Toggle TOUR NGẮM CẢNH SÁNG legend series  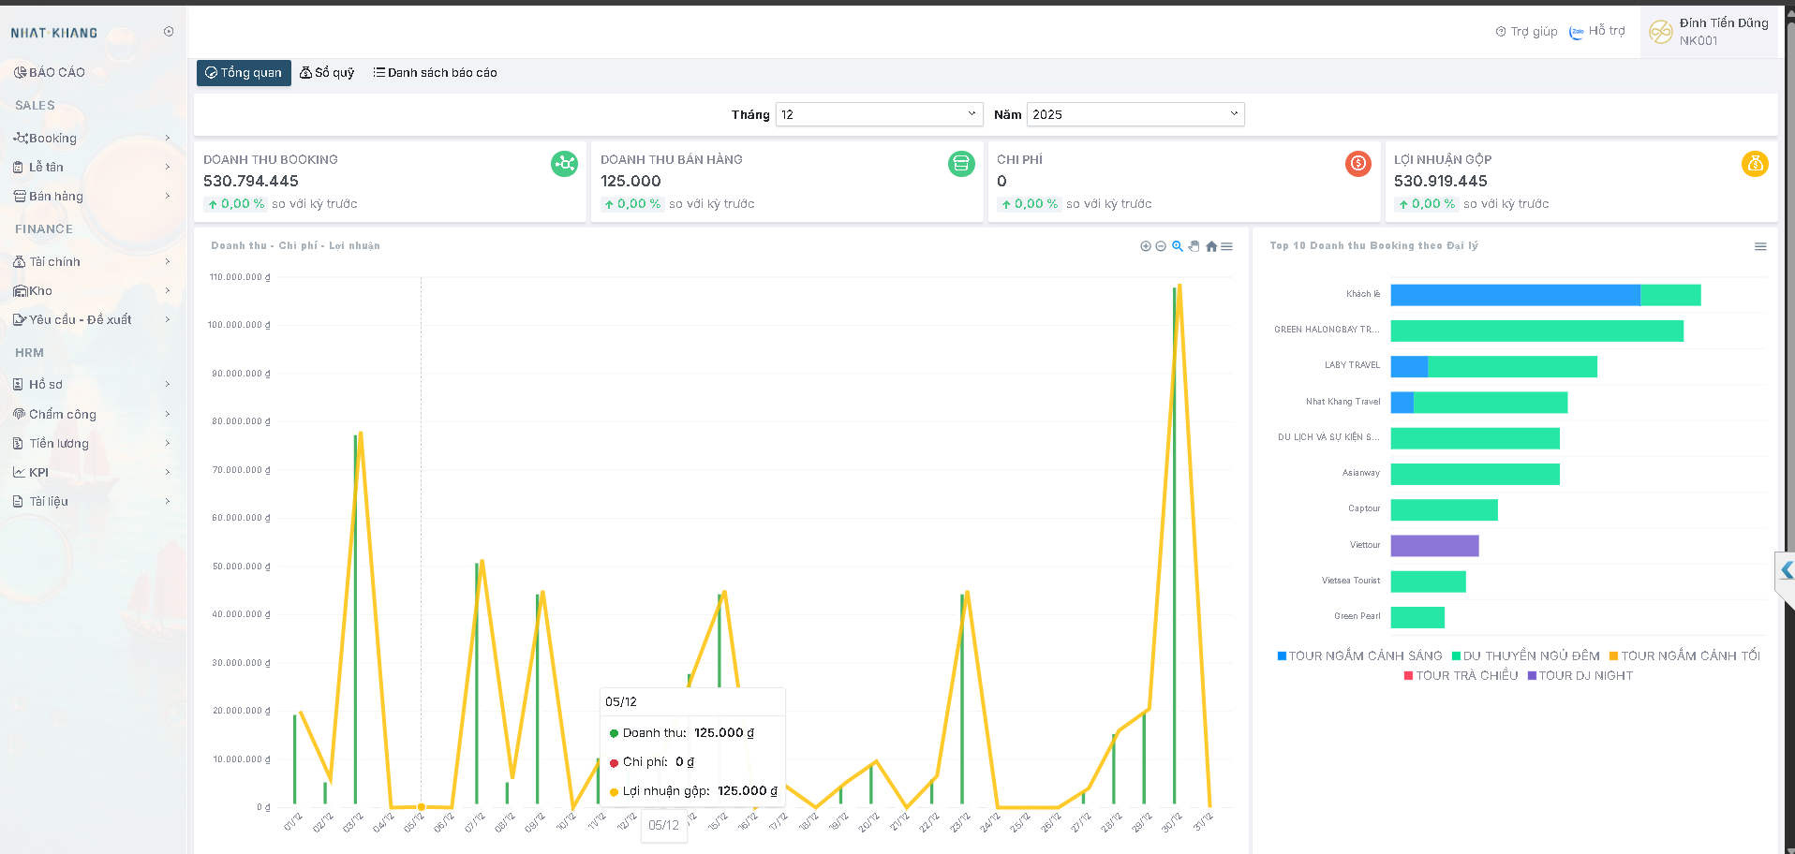(1364, 655)
